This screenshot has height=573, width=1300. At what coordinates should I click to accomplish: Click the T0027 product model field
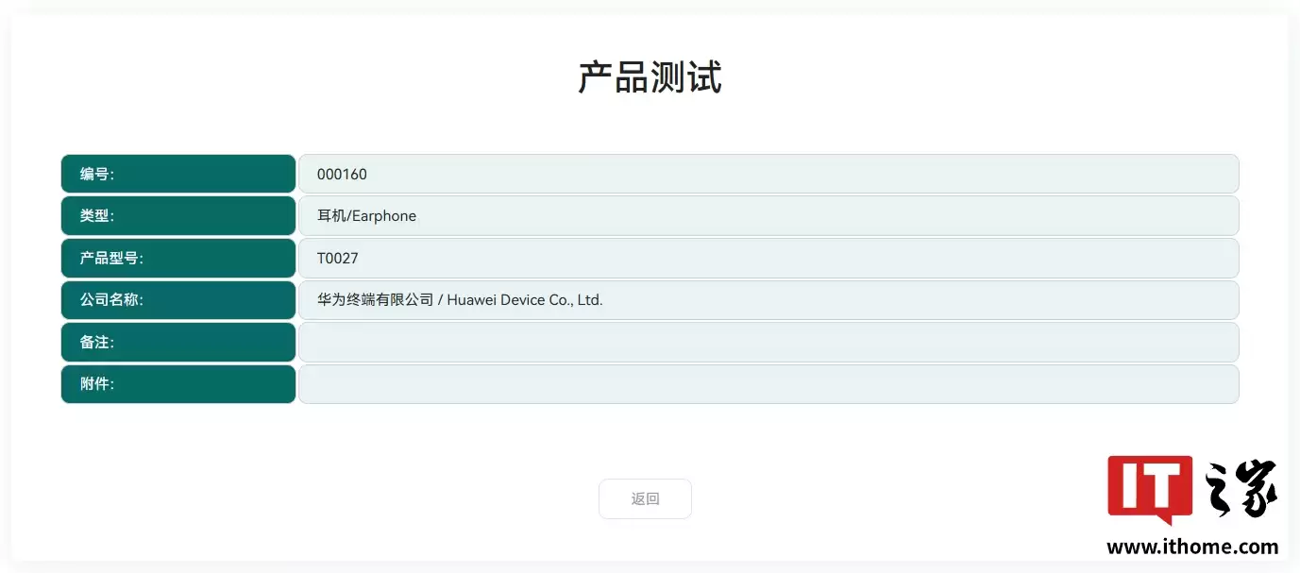pos(768,258)
